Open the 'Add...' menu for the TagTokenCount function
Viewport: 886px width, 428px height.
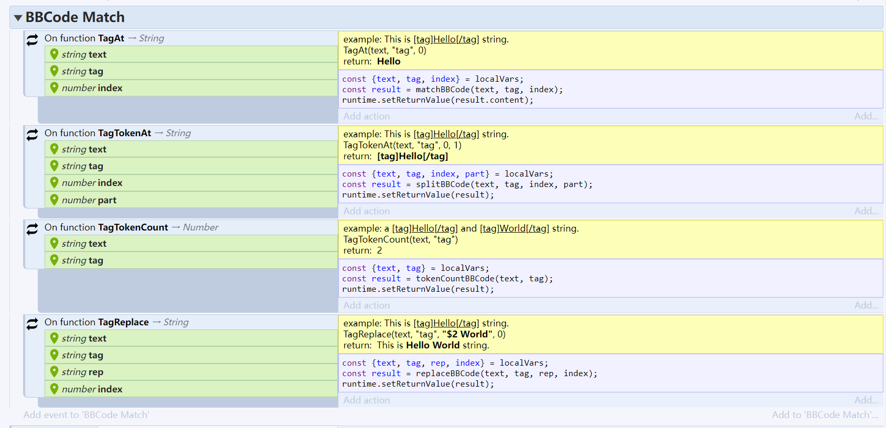(x=866, y=305)
